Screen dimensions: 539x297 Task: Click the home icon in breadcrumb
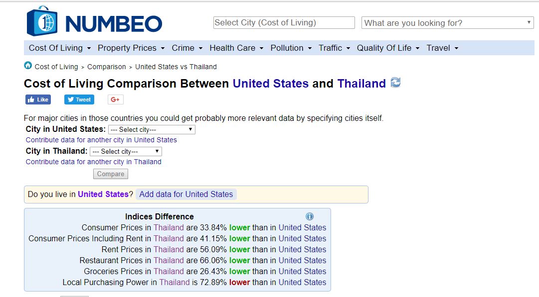coord(28,66)
